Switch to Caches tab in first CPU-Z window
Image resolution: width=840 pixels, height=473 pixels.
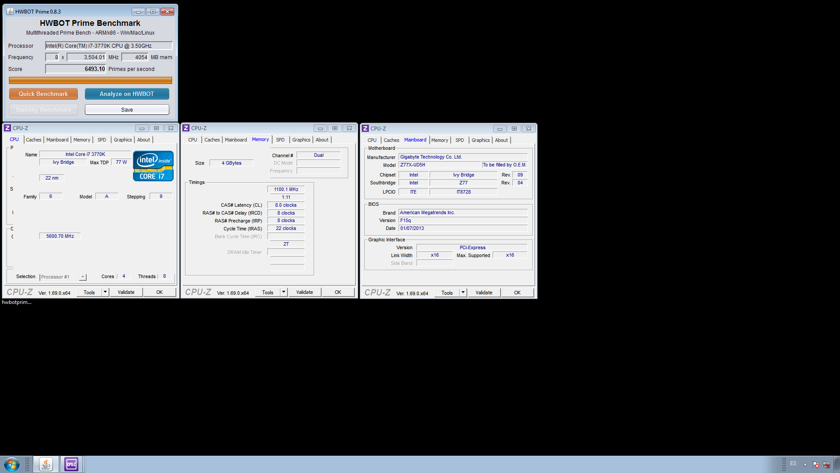[x=34, y=140]
